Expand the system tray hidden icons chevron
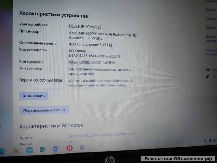The width and height of the screenshot is (217, 163). click(200, 141)
